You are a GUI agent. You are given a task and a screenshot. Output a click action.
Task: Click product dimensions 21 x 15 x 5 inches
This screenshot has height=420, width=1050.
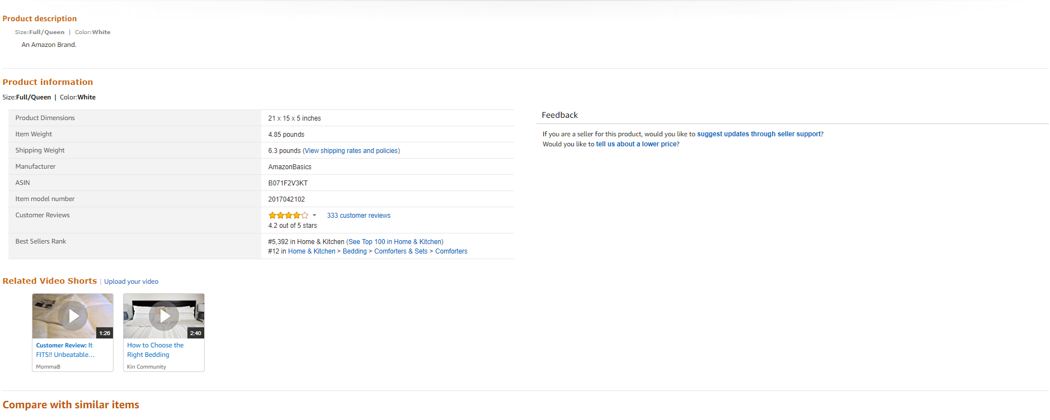[x=294, y=118]
